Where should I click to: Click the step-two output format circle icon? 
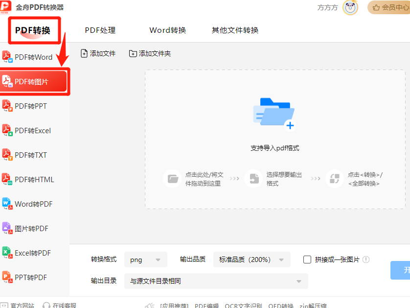point(253,179)
